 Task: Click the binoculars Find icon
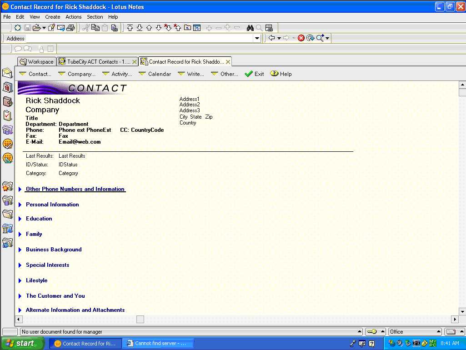(250, 28)
